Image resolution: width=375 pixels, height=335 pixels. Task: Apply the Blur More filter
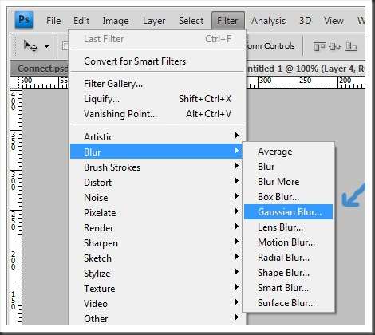pyautogui.click(x=289, y=182)
